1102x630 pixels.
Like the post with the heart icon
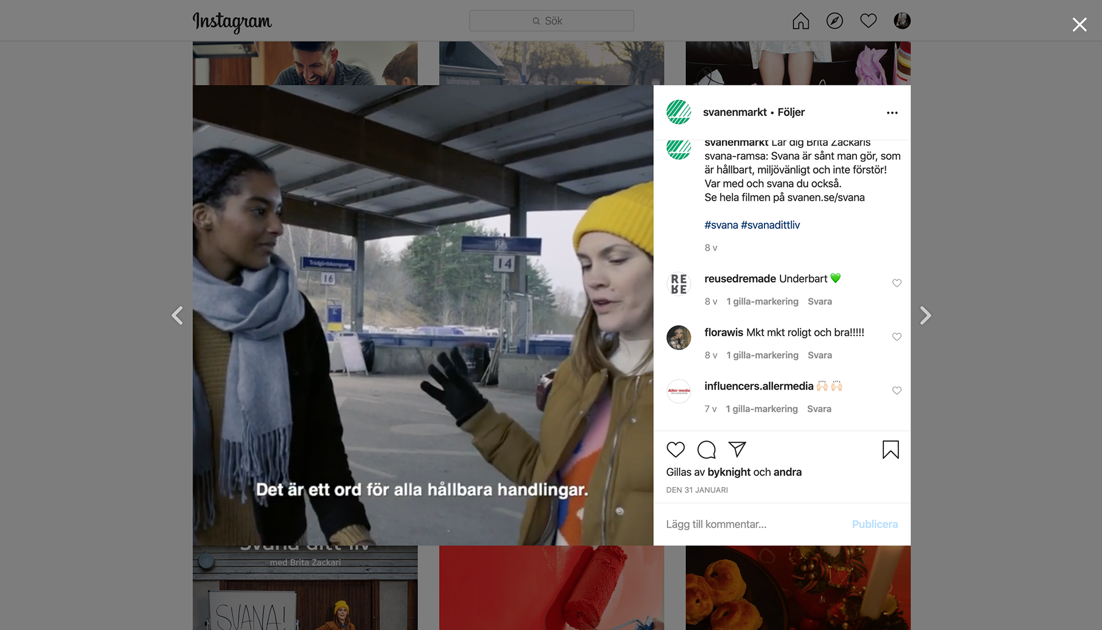[676, 449]
